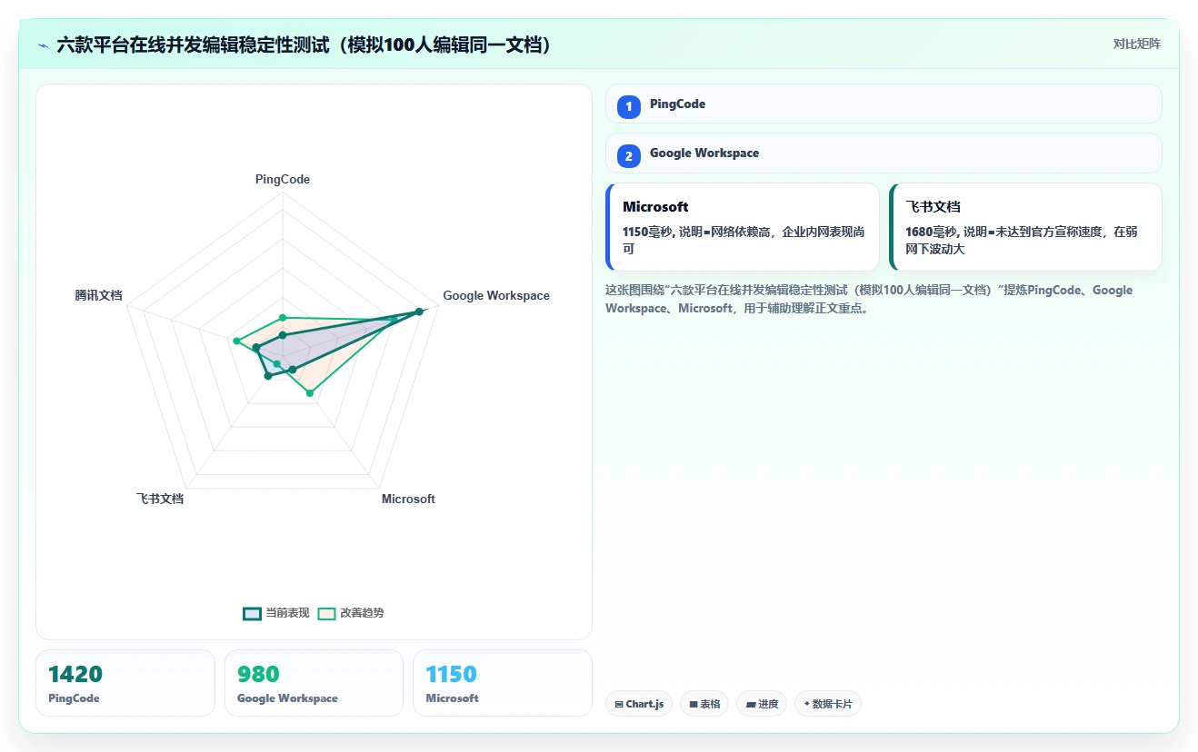
Task: Click the numbered badge 1 beside PingCode
Action: click(x=628, y=107)
